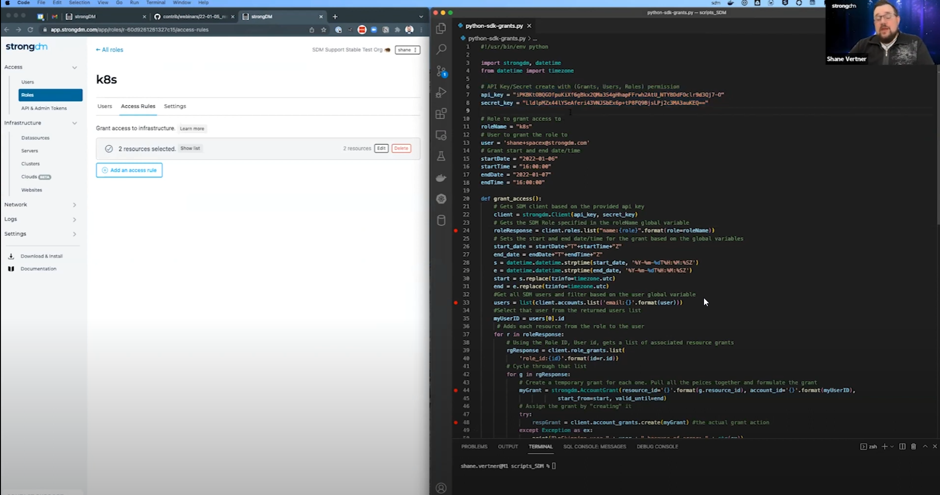Switch to the Access Rules tab

pyautogui.click(x=138, y=106)
